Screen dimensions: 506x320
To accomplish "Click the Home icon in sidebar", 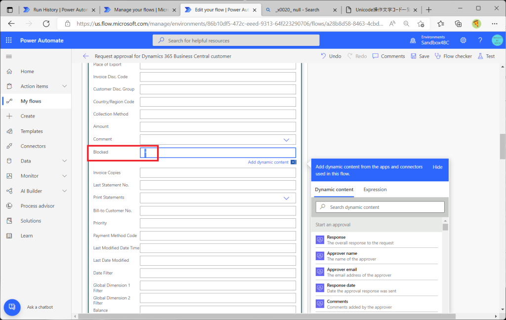I will (x=9, y=71).
